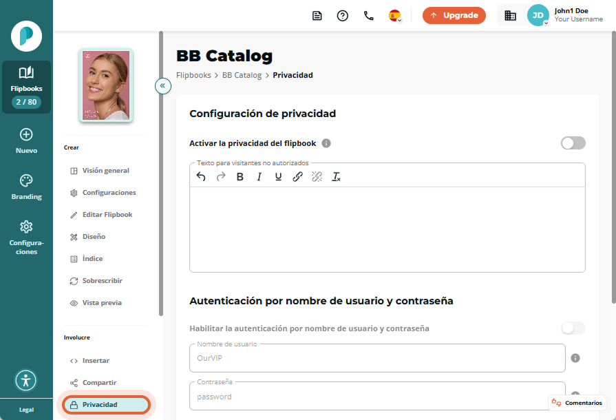
Task: Apply italic formatting in the editor toolbar
Action: (259, 177)
